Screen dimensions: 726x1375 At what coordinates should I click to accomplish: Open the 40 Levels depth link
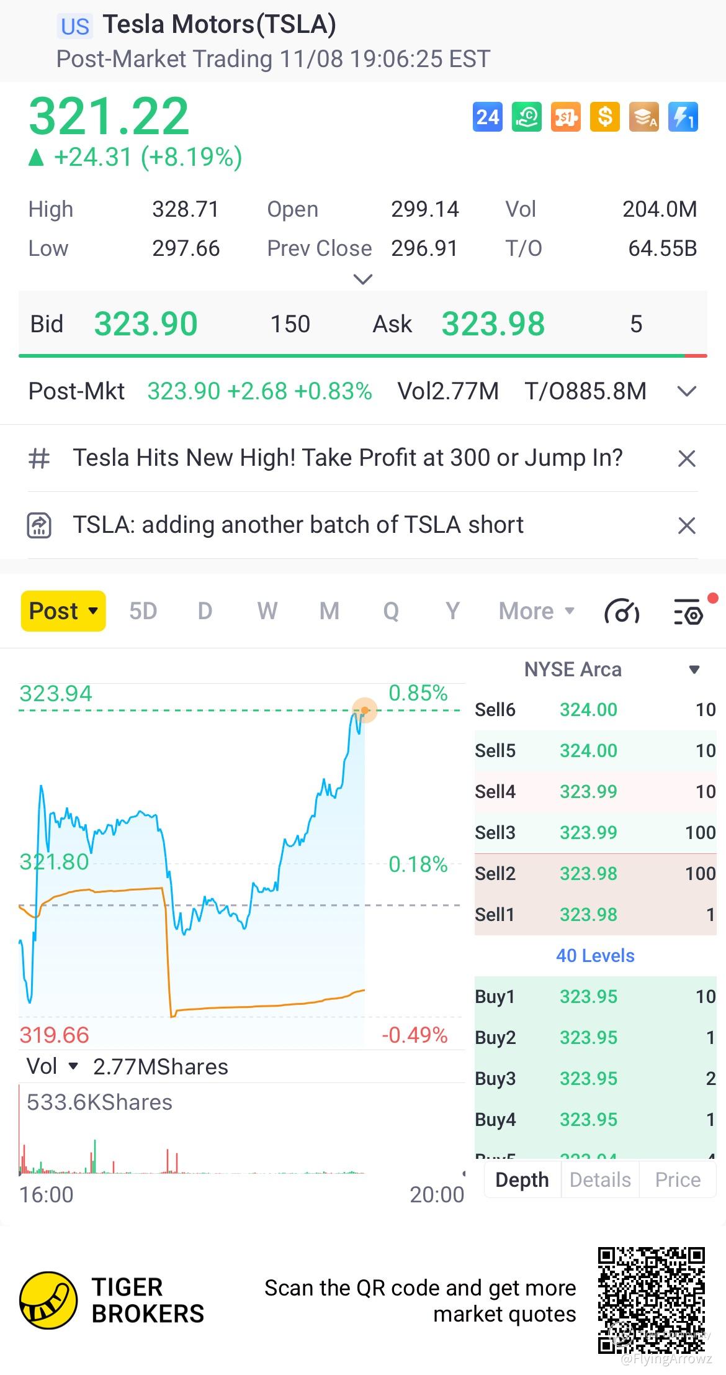pos(595,956)
